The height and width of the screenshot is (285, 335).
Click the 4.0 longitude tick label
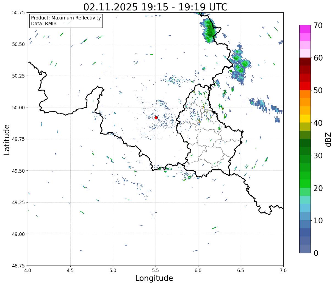click(28, 270)
